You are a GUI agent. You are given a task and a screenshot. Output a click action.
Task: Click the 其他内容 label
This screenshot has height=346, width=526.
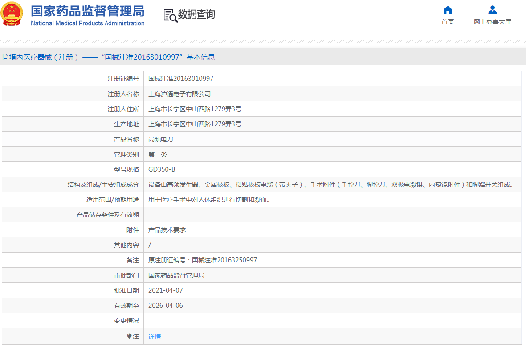click(126, 245)
